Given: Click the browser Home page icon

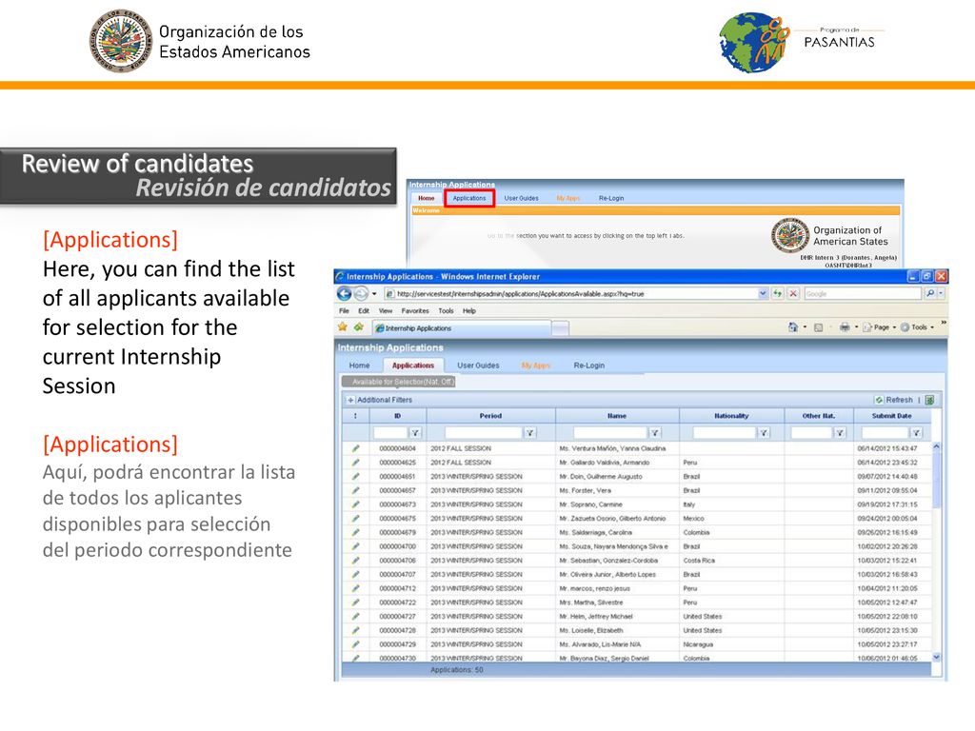Looking at the screenshot, I should [x=793, y=327].
